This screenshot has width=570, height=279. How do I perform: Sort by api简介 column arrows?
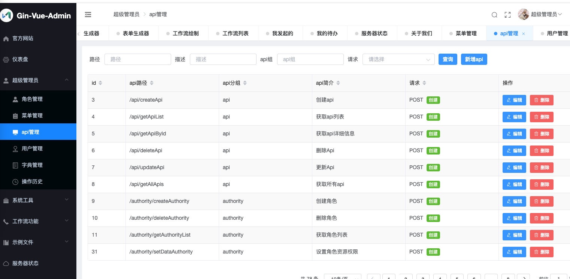(338, 83)
